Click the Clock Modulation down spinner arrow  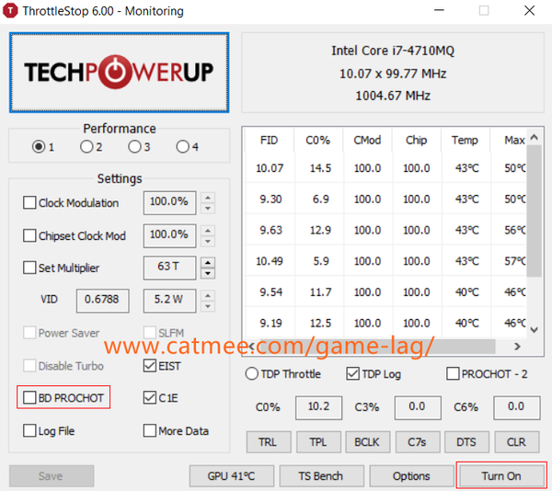point(208,208)
